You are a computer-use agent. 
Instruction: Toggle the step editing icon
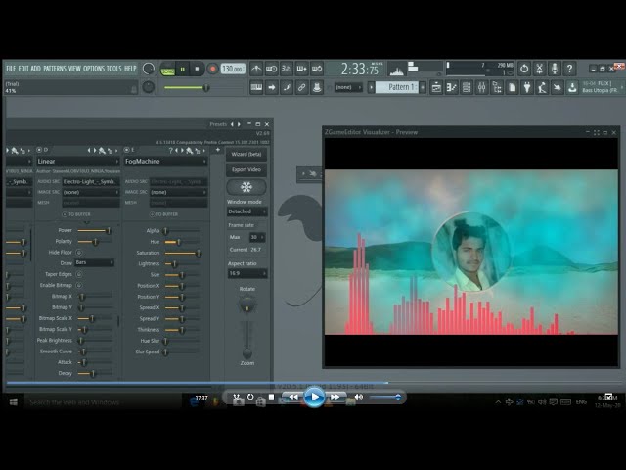(x=287, y=87)
